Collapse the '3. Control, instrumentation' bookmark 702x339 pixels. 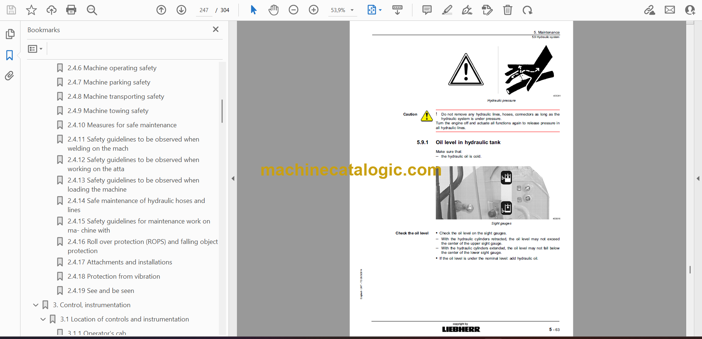36,305
